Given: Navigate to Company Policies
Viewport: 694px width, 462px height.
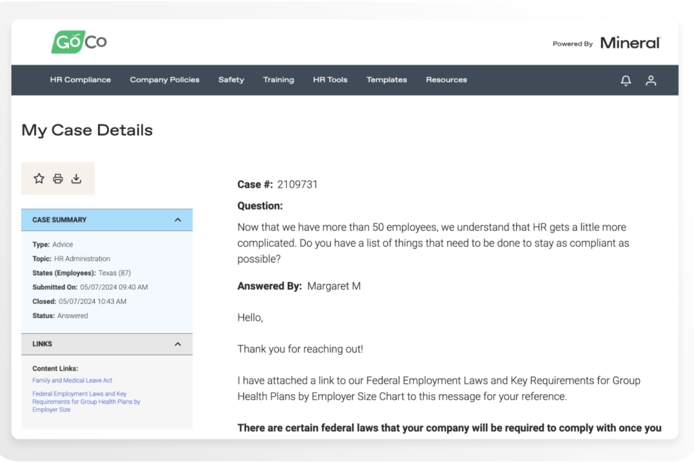Looking at the screenshot, I should pyautogui.click(x=164, y=80).
